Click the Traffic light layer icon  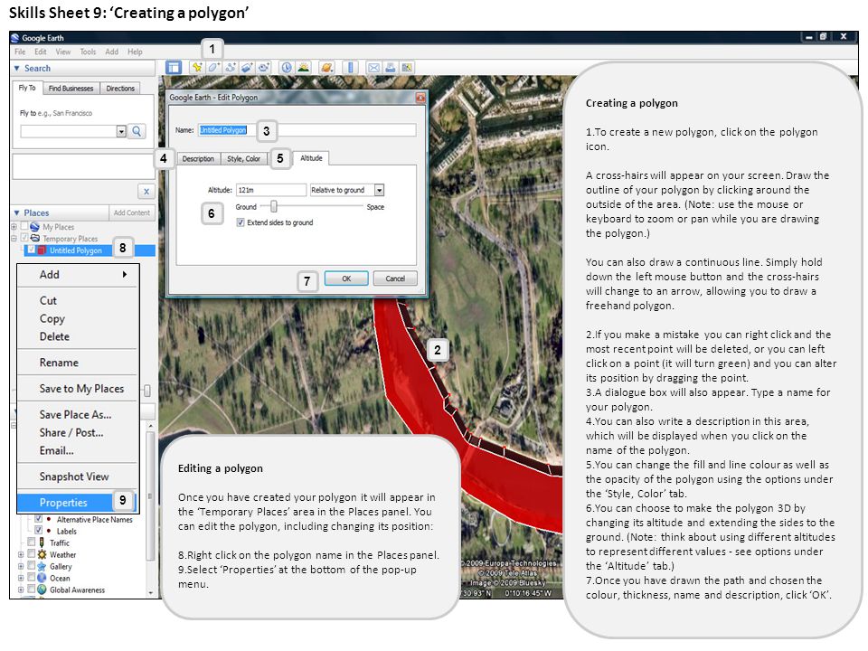pyautogui.click(x=42, y=542)
